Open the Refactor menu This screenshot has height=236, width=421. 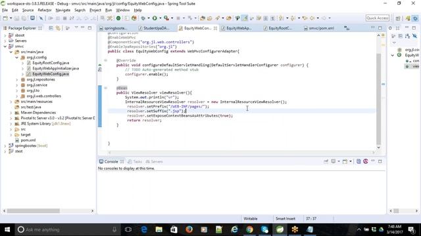(x=45, y=10)
